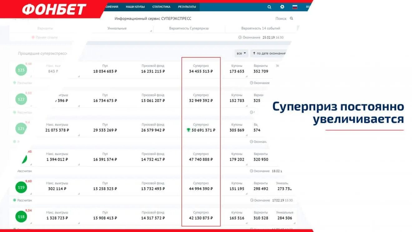Open the РЕЗУЛЬТАТЫ menu item
This screenshot has width=412, height=232.
pos(187,7)
